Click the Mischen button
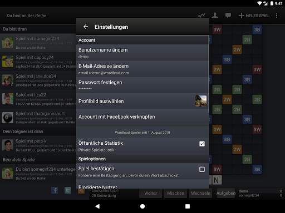Viewport: 285px width, 213px height. (175, 193)
